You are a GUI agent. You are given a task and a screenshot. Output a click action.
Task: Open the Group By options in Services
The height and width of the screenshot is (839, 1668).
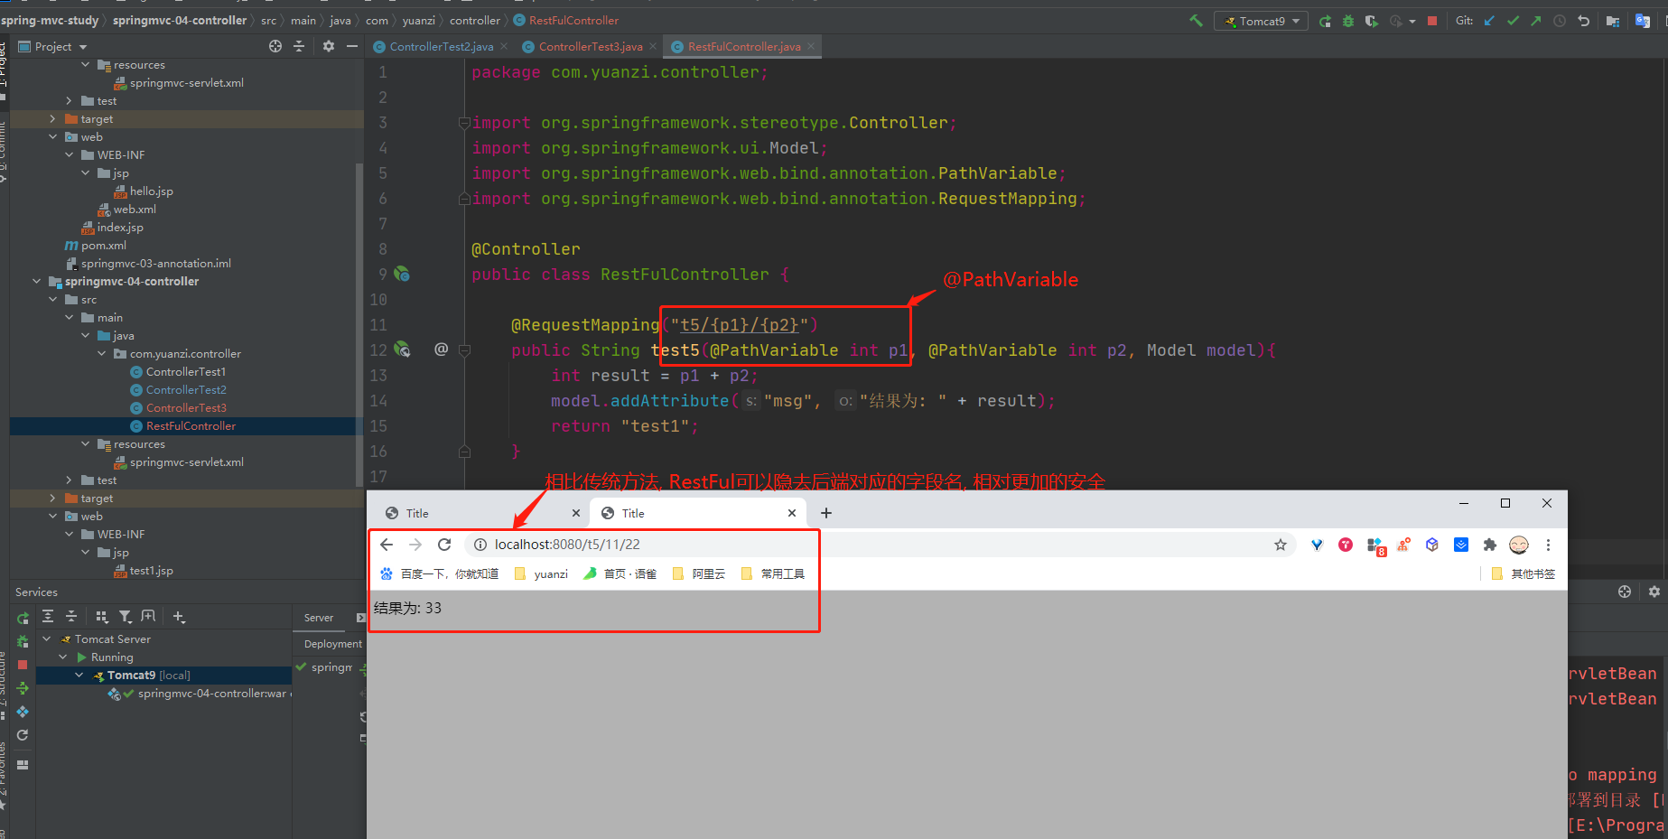click(102, 617)
